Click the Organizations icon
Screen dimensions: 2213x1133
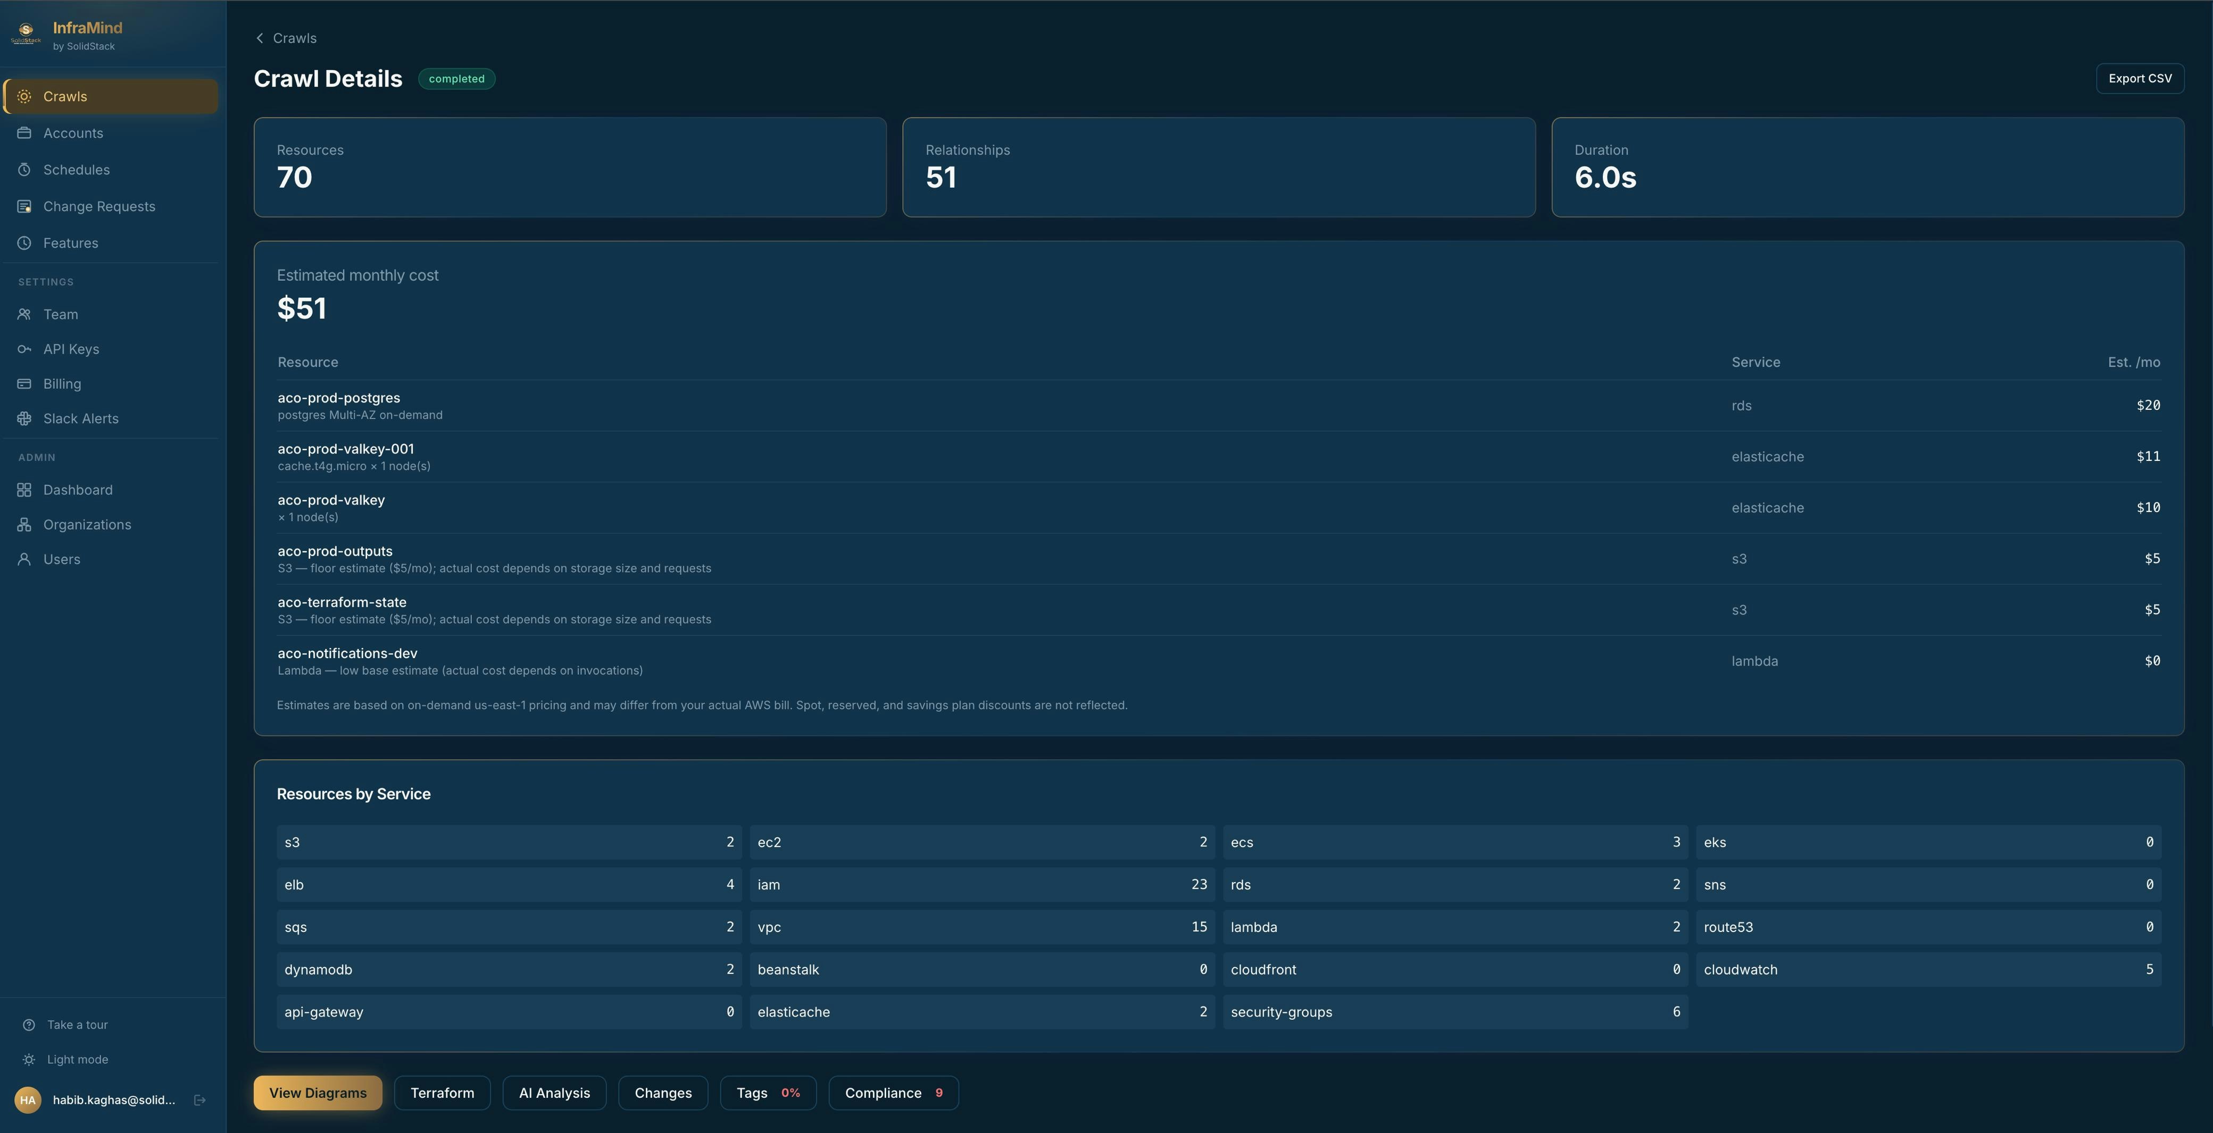tap(24, 524)
